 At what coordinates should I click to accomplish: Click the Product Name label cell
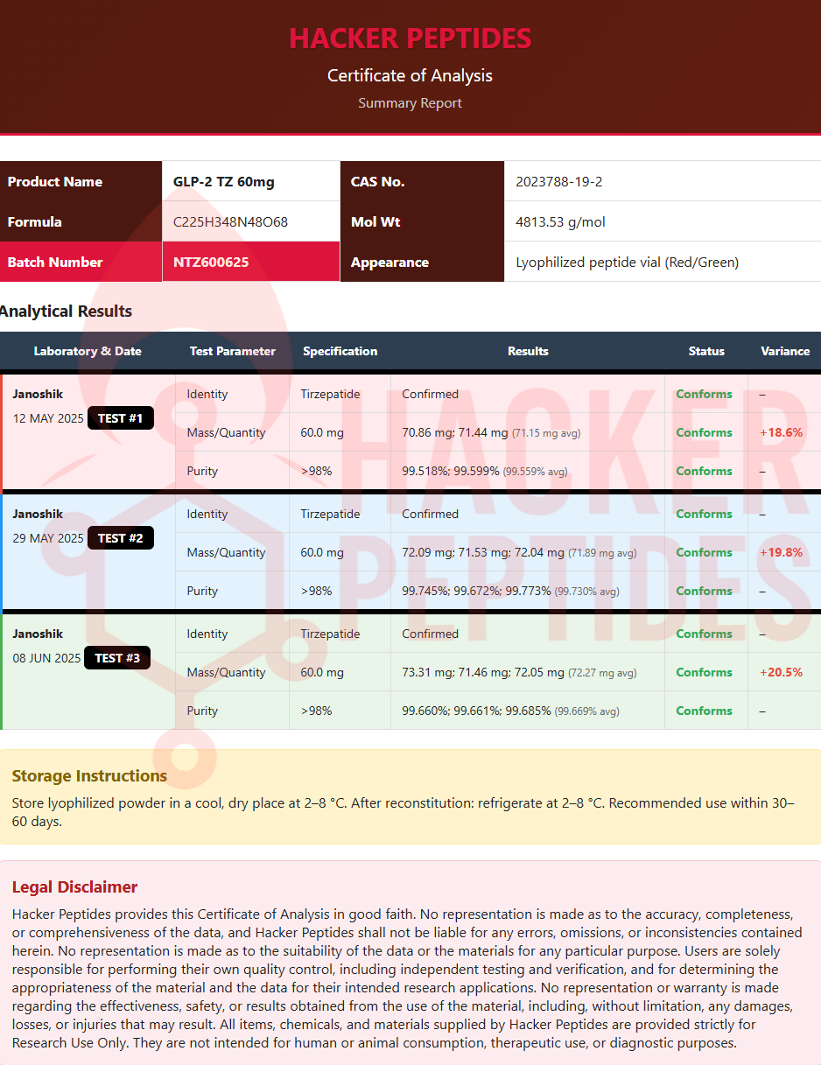(81, 181)
